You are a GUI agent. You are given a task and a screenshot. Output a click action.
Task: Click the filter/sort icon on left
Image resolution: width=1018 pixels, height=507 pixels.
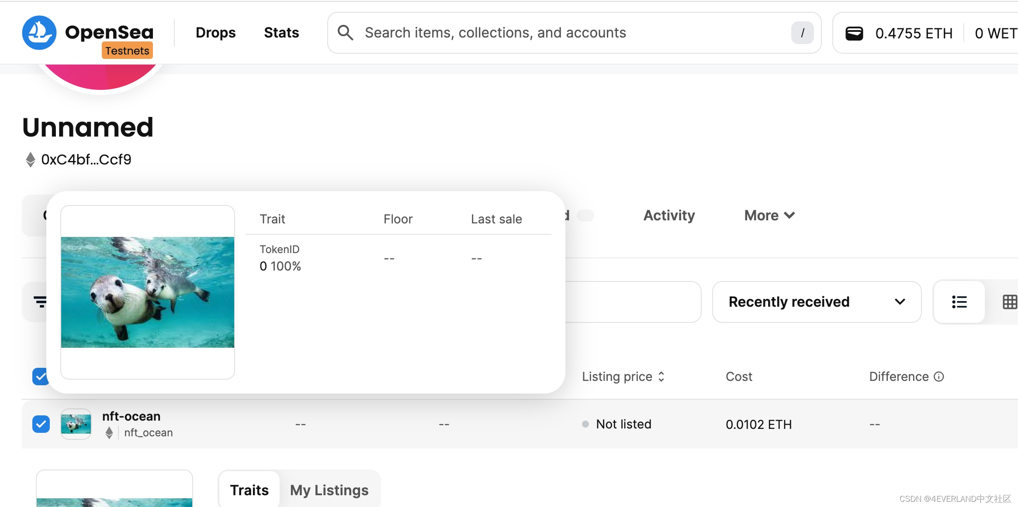tap(41, 301)
